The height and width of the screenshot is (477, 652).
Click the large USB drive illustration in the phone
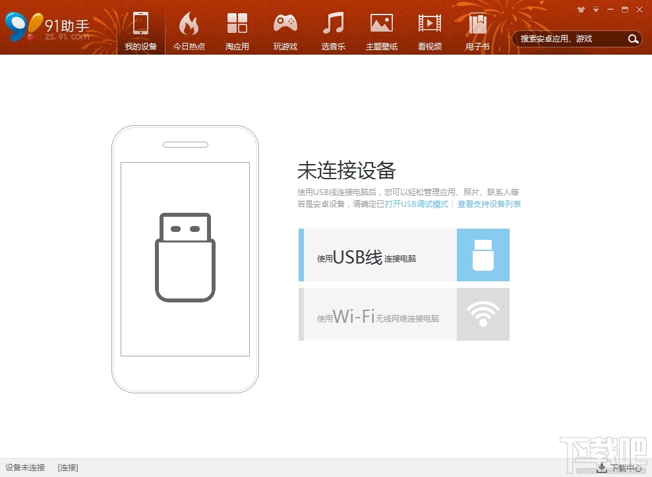[x=185, y=257]
